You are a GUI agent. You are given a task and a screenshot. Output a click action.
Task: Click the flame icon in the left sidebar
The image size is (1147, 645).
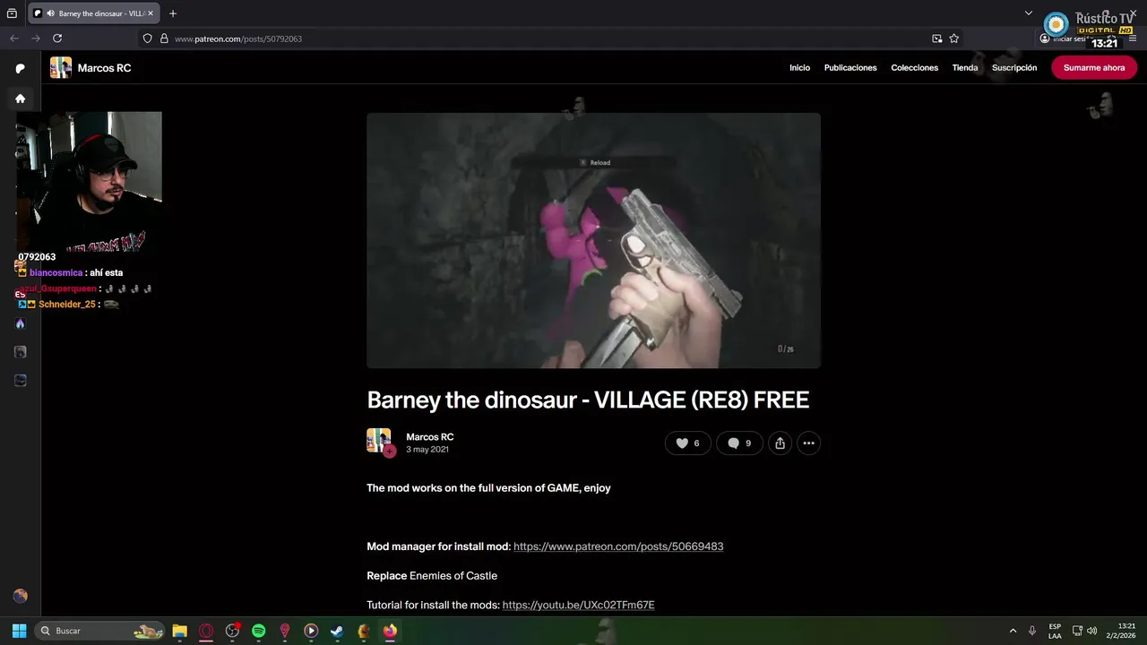pos(20,323)
